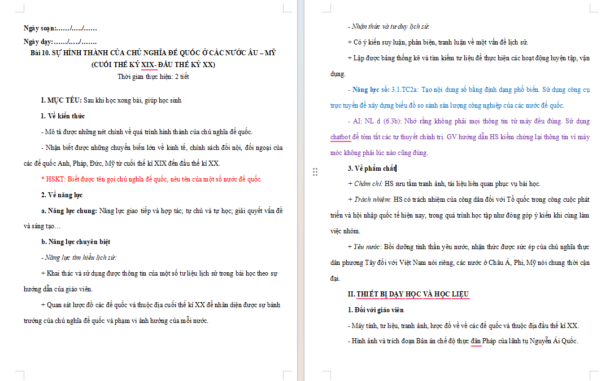
Task: Click the red-underlined 'XIX-' in the title
Action: click(x=149, y=65)
